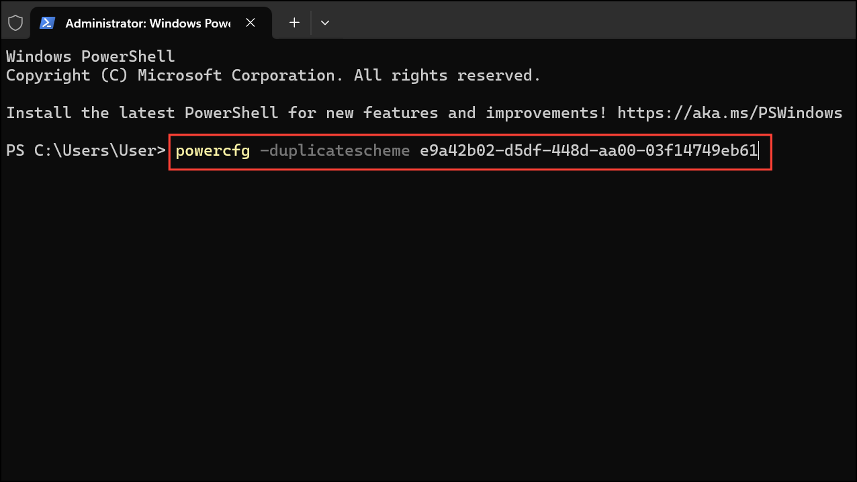Click the powercfg command text

pos(212,150)
